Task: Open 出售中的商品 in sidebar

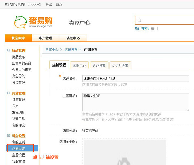Action: point(22,63)
